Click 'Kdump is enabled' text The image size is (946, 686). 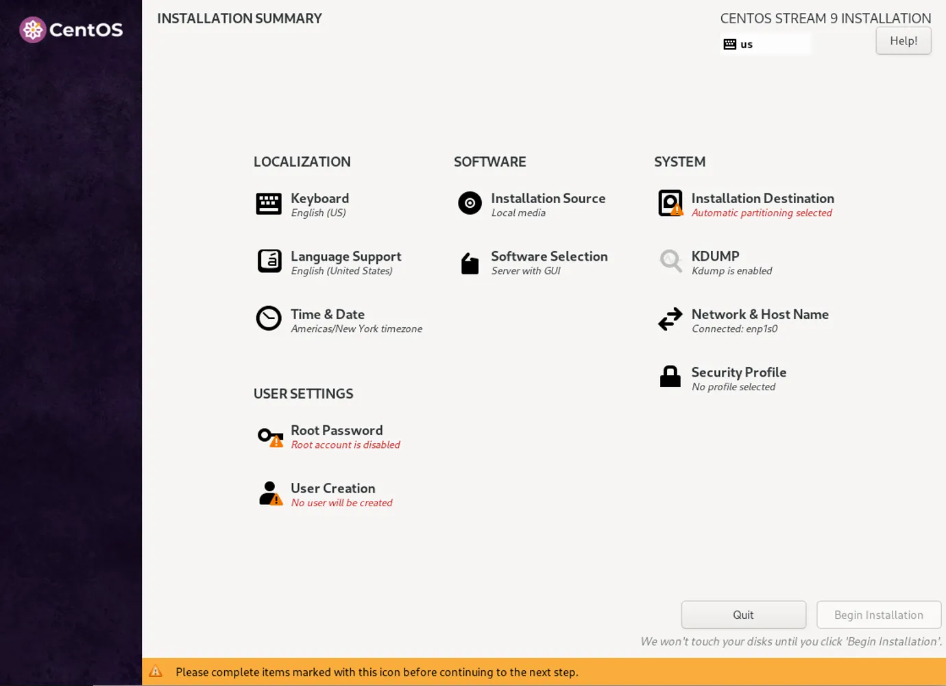coord(731,271)
